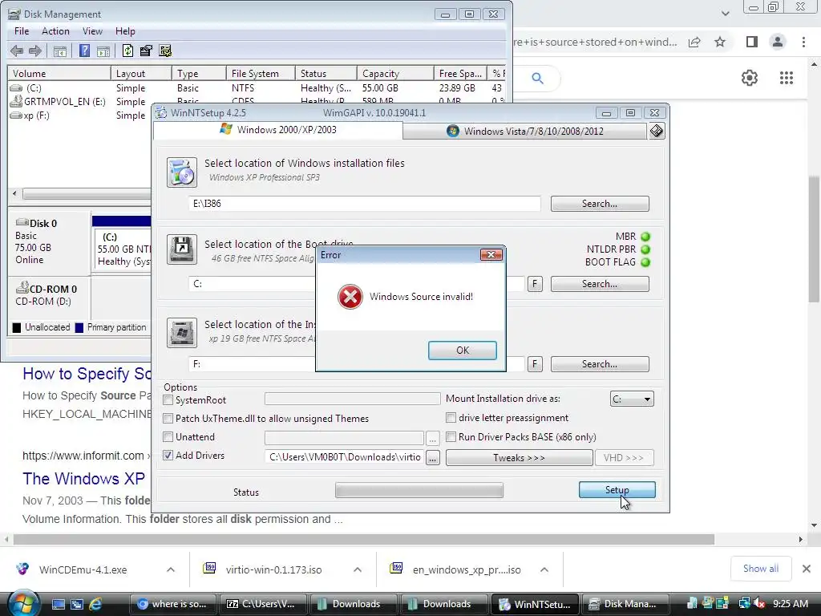
Task: Click MBR green status indicator
Action: [645, 237]
